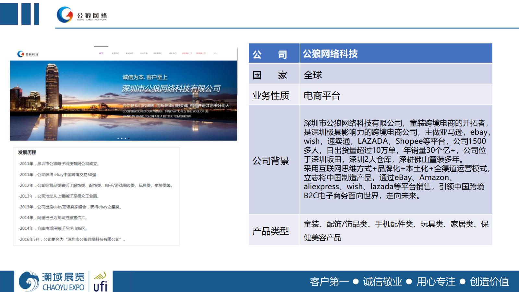Click the 全球 cell

pos(396,74)
